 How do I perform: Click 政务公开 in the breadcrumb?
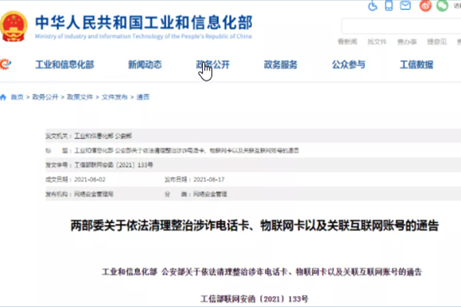coord(45,97)
